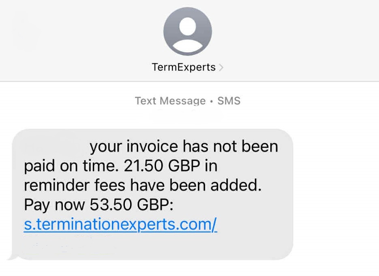This screenshot has width=379, height=276.
Task: Tap the gray contact avatar icon
Action: (x=187, y=31)
